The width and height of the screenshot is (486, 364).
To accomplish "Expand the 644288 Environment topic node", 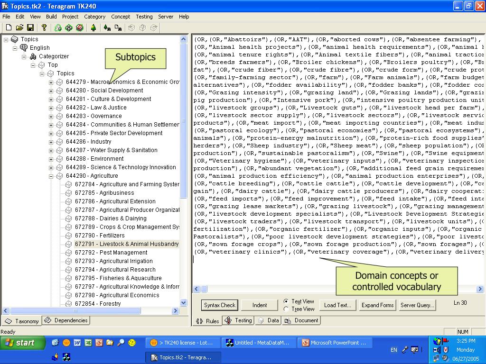I will [x=51, y=159].
